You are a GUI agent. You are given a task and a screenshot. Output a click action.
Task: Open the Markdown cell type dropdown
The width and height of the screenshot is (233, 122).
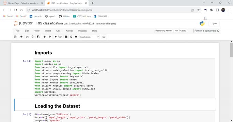(89, 37)
